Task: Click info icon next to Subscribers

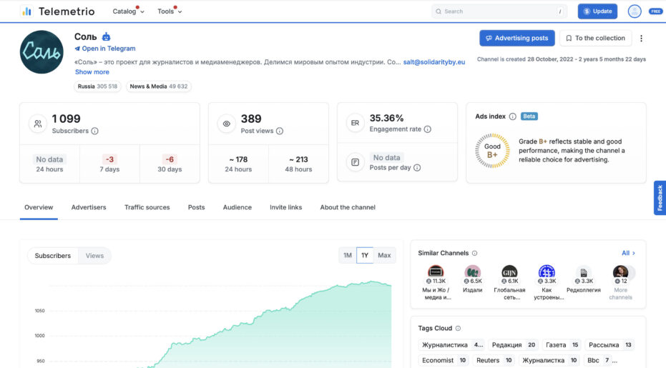Action: [x=94, y=131]
